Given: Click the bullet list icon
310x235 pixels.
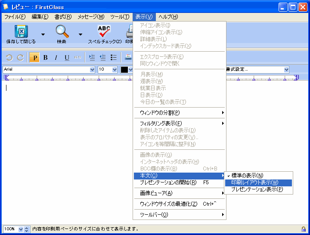Looking at the screenshot, I should coord(114,58).
